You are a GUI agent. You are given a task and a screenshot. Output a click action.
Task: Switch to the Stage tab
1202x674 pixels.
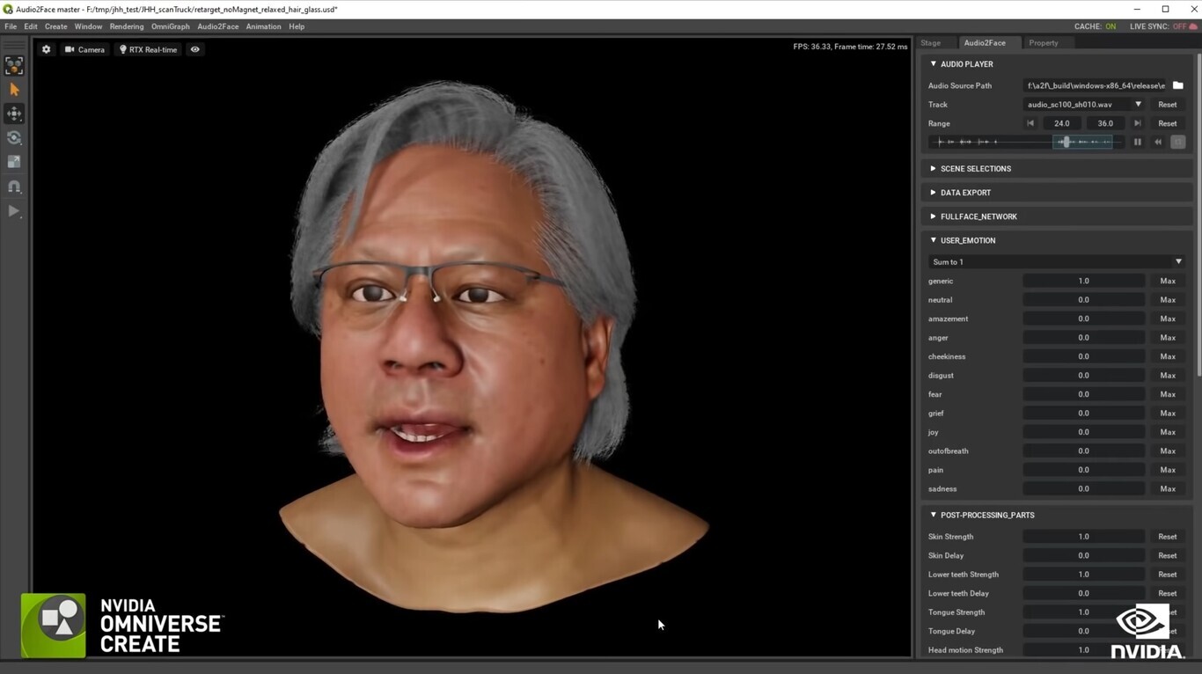pyautogui.click(x=933, y=42)
